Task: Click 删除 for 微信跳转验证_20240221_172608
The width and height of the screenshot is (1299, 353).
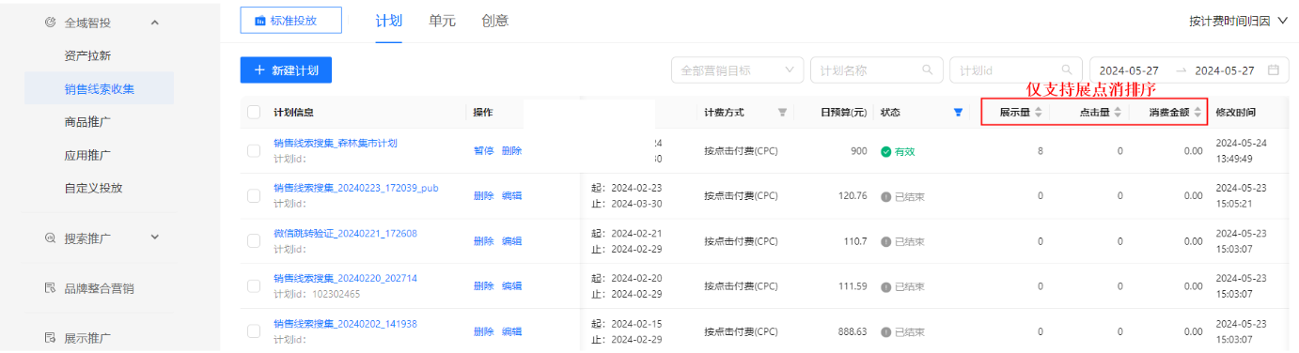Action: click(x=483, y=241)
